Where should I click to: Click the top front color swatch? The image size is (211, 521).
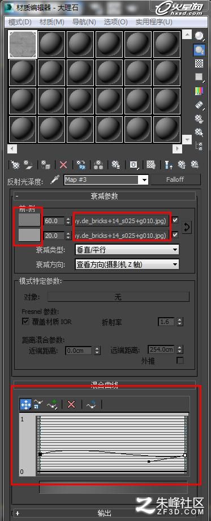[x=29, y=220]
